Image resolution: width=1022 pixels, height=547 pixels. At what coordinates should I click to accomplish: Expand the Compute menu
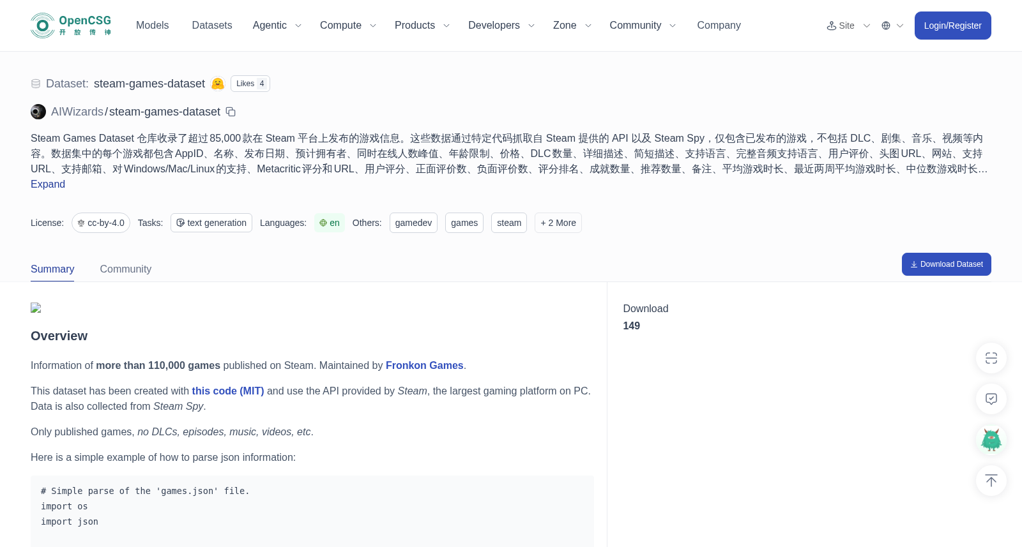(x=348, y=26)
